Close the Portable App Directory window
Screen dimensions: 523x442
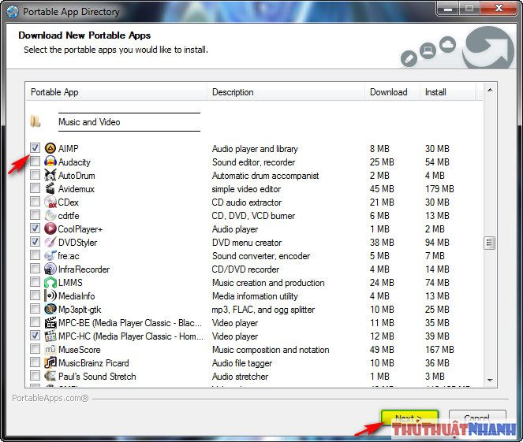[x=499, y=9]
